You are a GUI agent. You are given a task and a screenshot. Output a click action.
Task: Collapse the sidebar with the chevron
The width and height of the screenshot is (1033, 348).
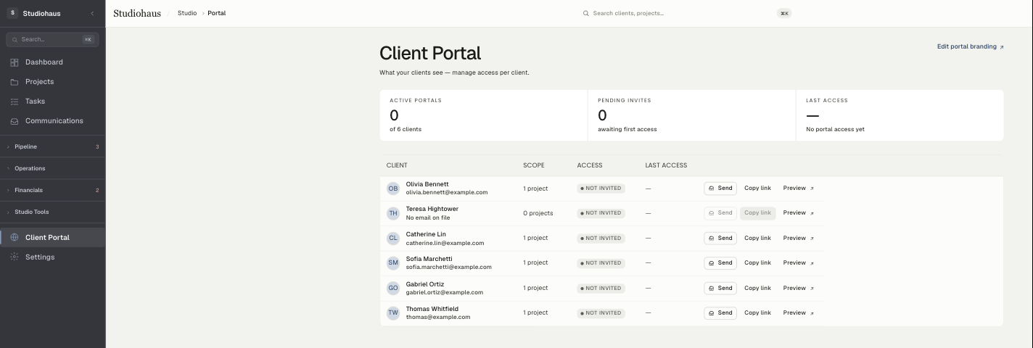92,14
